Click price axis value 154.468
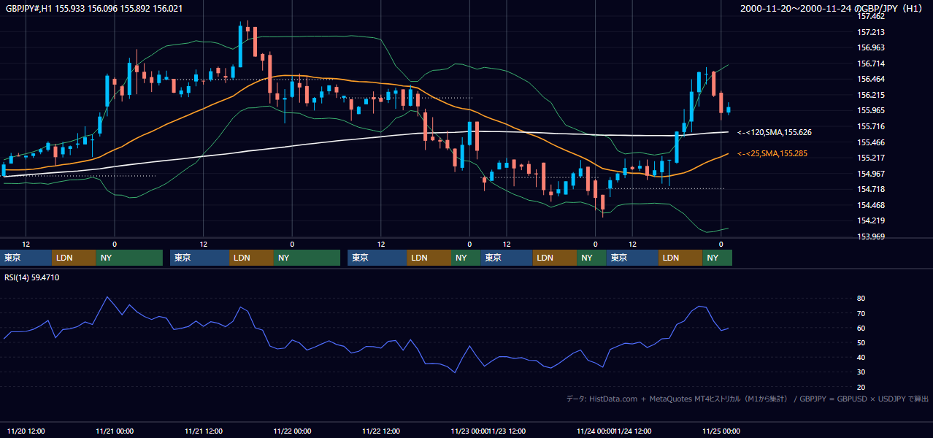Viewport: 933px width, 438px height. pos(871,205)
